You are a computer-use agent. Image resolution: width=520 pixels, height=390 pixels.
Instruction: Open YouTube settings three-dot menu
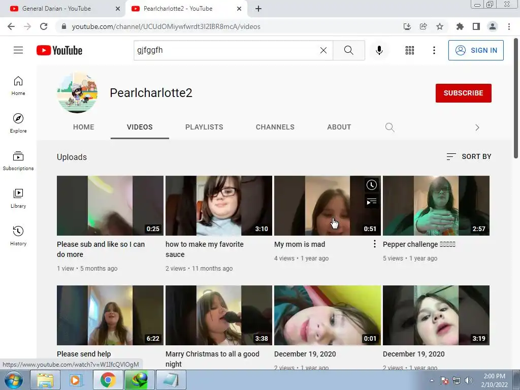(x=434, y=50)
